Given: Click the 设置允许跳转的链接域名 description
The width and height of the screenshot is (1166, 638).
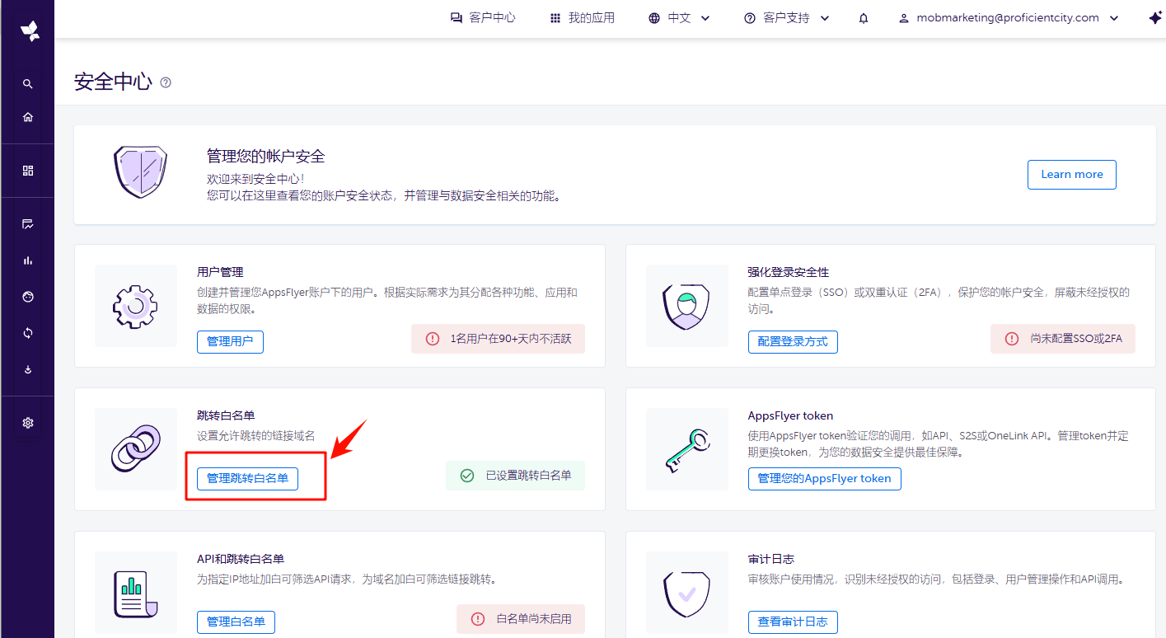Looking at the screenshot, I should click(x=255, y=436).
